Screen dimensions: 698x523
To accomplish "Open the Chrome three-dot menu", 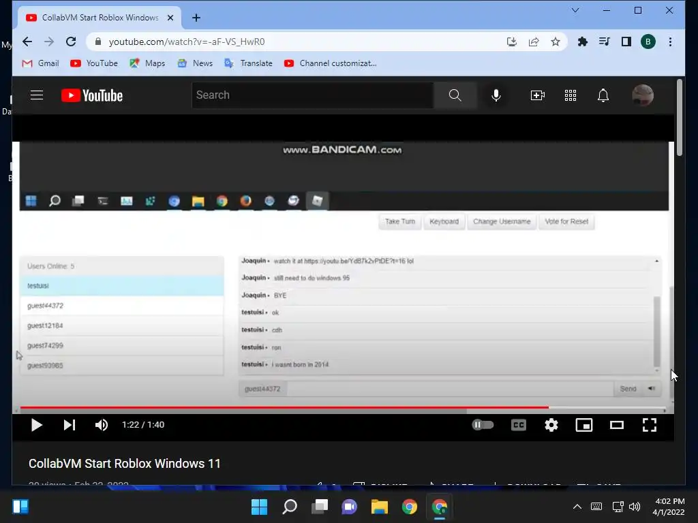I will [670, 42].
